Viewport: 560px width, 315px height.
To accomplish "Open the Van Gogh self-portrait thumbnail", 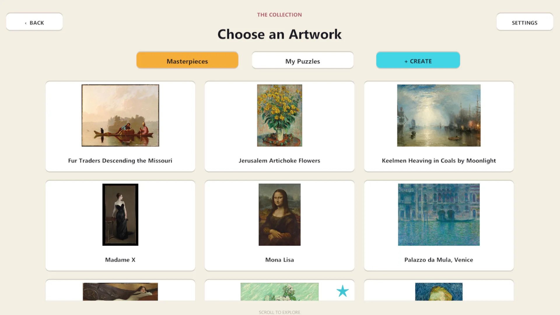I will (439, 292).
